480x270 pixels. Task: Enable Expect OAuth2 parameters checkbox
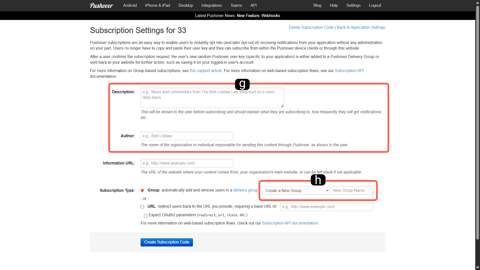point(146,215)
